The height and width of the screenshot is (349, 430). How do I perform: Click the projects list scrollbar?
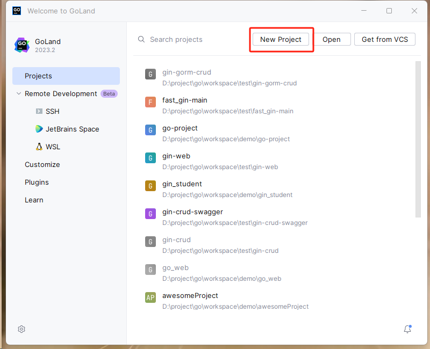(x=418, y=139)
